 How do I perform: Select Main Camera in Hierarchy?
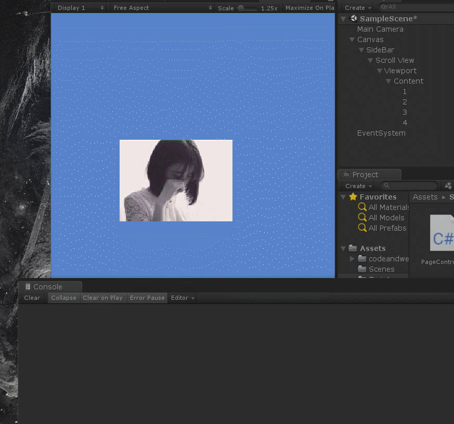380,29
